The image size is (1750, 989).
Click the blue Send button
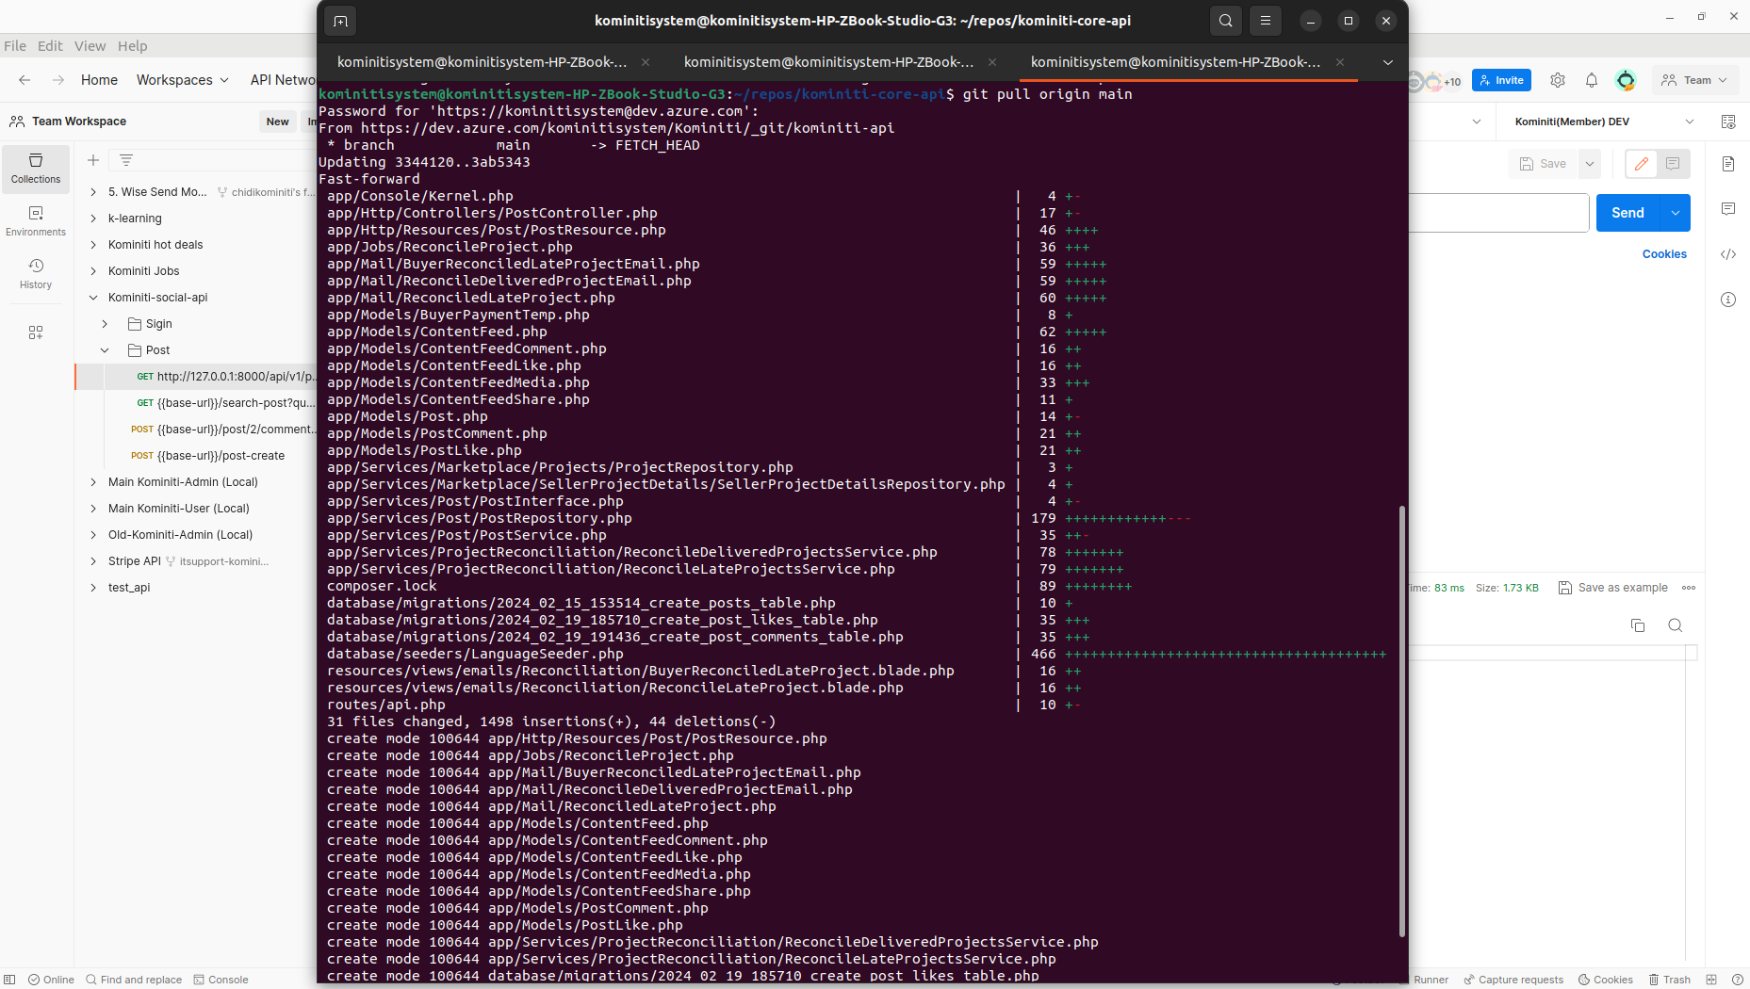click(x=1627, y=213)
